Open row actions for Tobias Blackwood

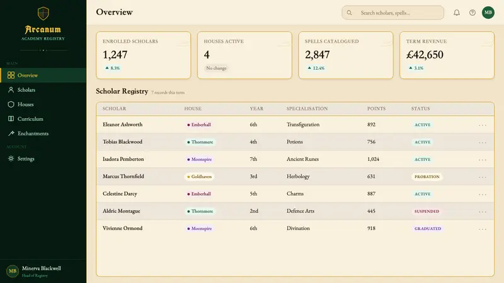coord(483,142)
